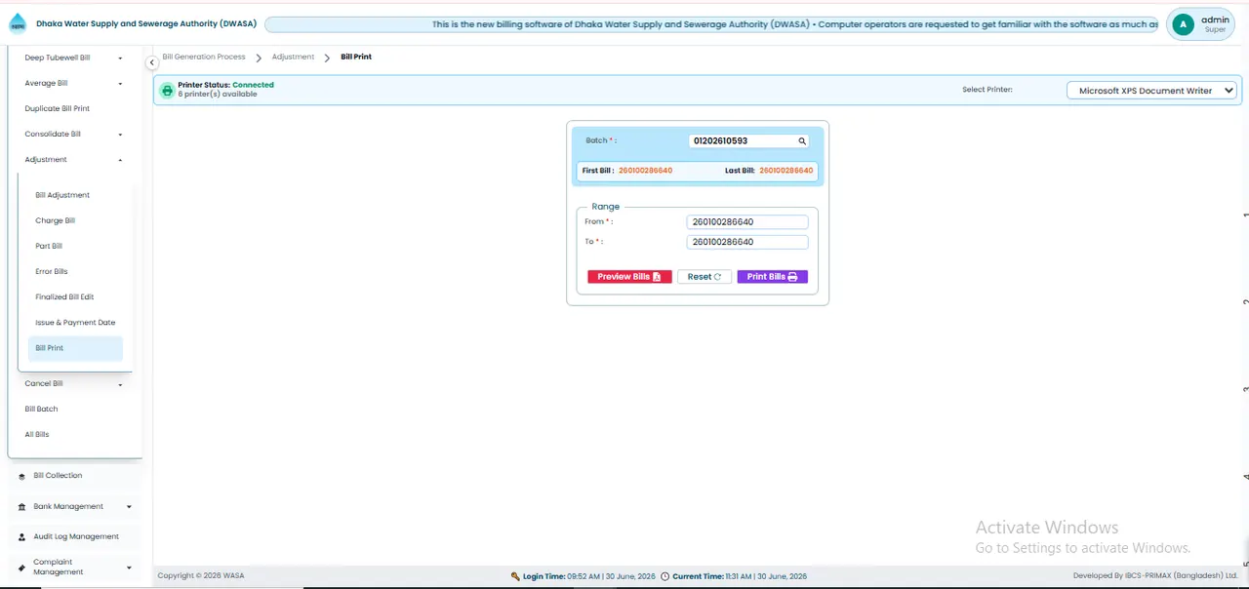Search batch using the magnifier icon
The height and width of the screenshot is (589, 1249).
[802, 141]
